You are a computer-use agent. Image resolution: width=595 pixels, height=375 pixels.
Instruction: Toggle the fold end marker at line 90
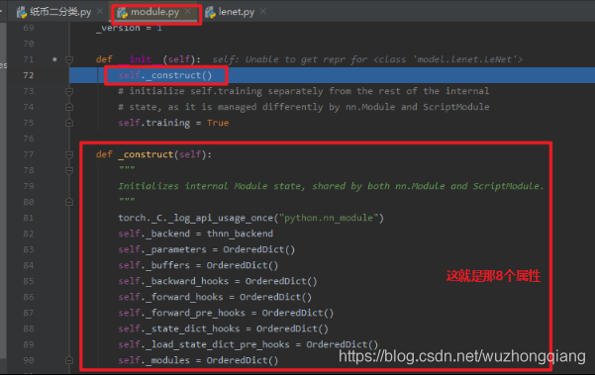69,360
